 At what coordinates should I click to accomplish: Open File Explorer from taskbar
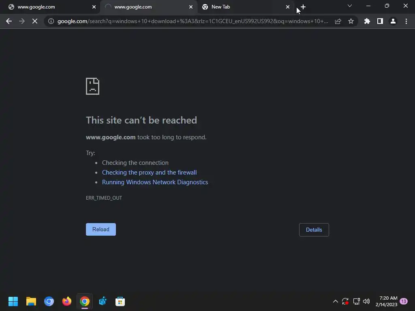click(x=31, y=301)
